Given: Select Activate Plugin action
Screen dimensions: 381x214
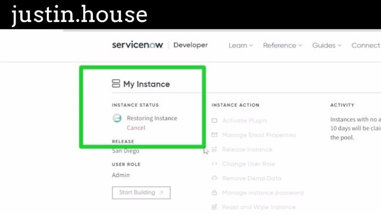Looking at the screenshot, I should [x=244, y=121].
